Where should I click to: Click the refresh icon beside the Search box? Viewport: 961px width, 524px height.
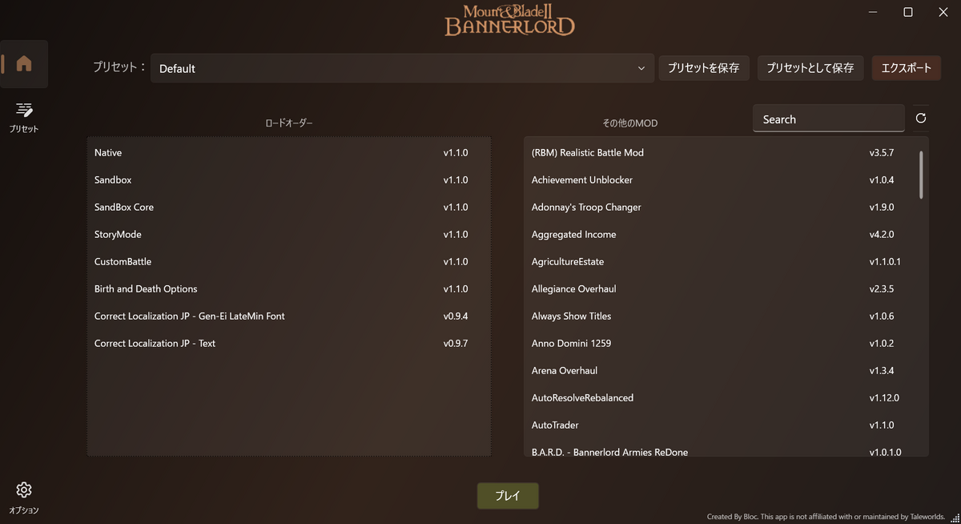920,118
